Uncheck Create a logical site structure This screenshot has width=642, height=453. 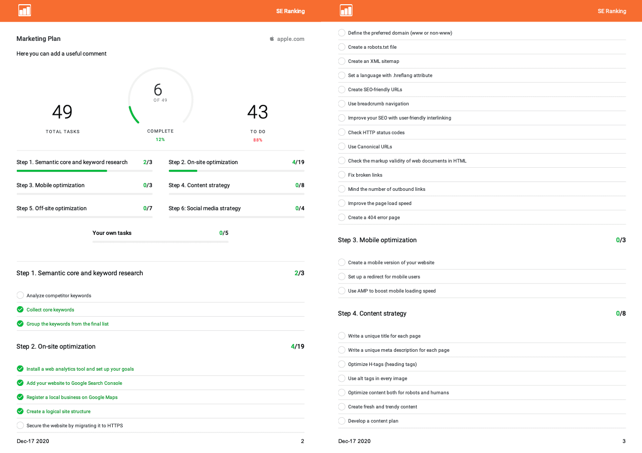coord(20,411)
